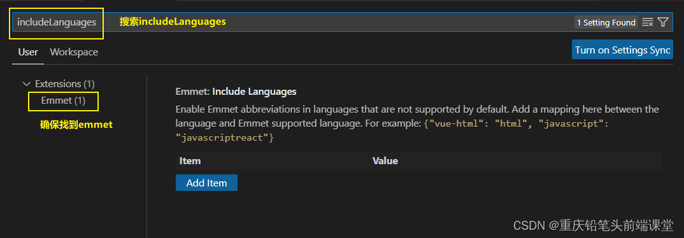This screenshot has width=684, height=238.
Task: Click the CSDN watermark text
Action: coord(594,225)
